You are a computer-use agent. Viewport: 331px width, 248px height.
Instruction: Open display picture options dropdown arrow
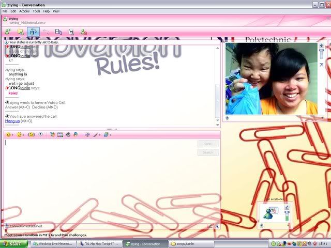pyautogui.click(x=288, y=226)
